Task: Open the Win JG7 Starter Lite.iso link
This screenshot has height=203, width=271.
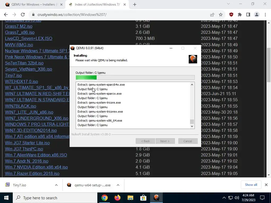Action: click(27, 143)
